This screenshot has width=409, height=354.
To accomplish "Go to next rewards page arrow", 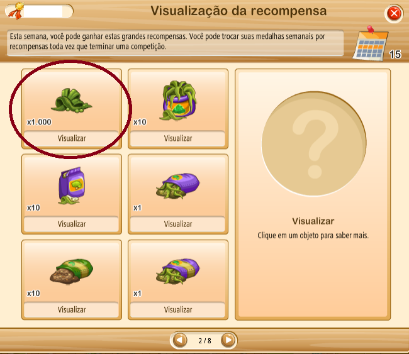I will click(x=228, y=340).
